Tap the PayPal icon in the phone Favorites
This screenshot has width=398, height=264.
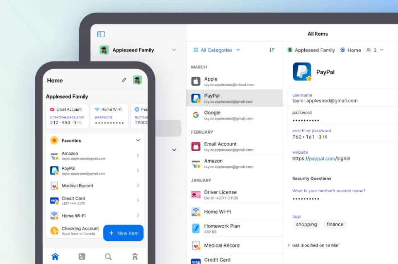pyautogui.click(x=54, y=171)
